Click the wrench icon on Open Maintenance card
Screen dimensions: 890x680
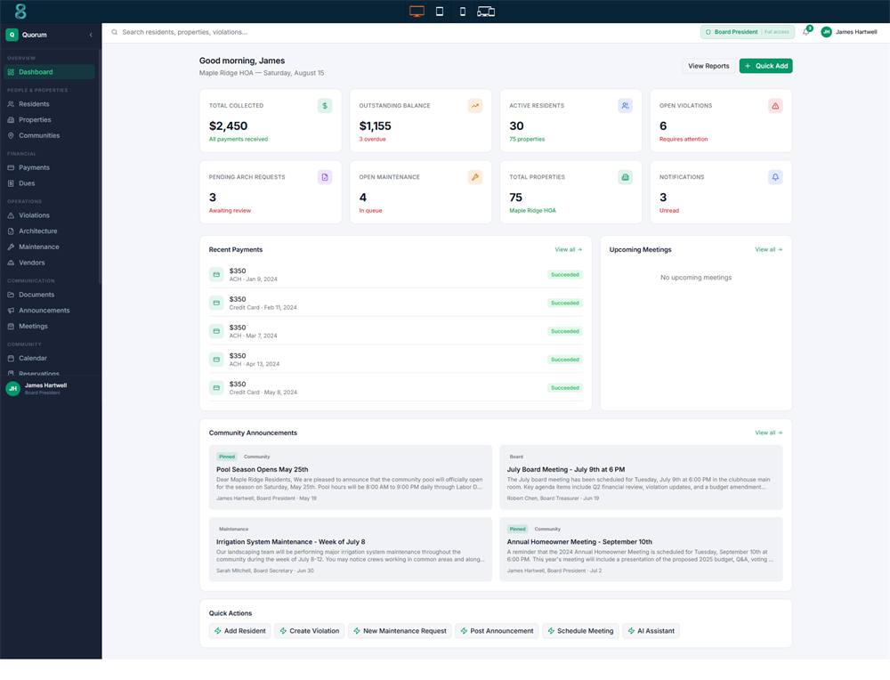tap(475, 177)
